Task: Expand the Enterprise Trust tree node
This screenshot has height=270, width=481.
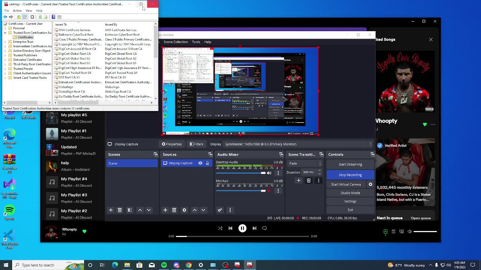Action: pos(5,42)
